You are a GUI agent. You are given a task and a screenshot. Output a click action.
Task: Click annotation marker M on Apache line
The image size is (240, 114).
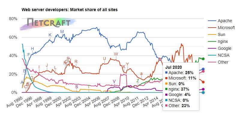point(62,31)
